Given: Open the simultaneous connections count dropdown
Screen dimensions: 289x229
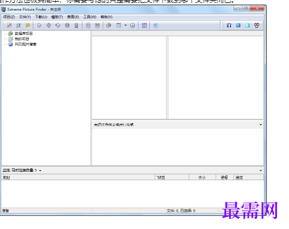Looking at the screenshot, I should pyautogui.click(x=40, y=171).
